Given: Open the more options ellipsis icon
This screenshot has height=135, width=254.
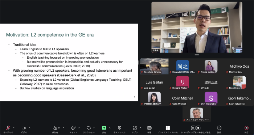Looking at the screenshot, I should (219, 128).
